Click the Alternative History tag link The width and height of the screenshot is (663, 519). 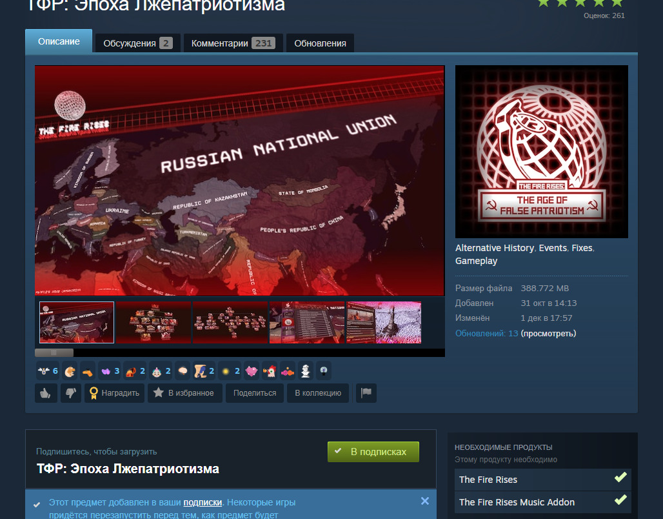494,248
